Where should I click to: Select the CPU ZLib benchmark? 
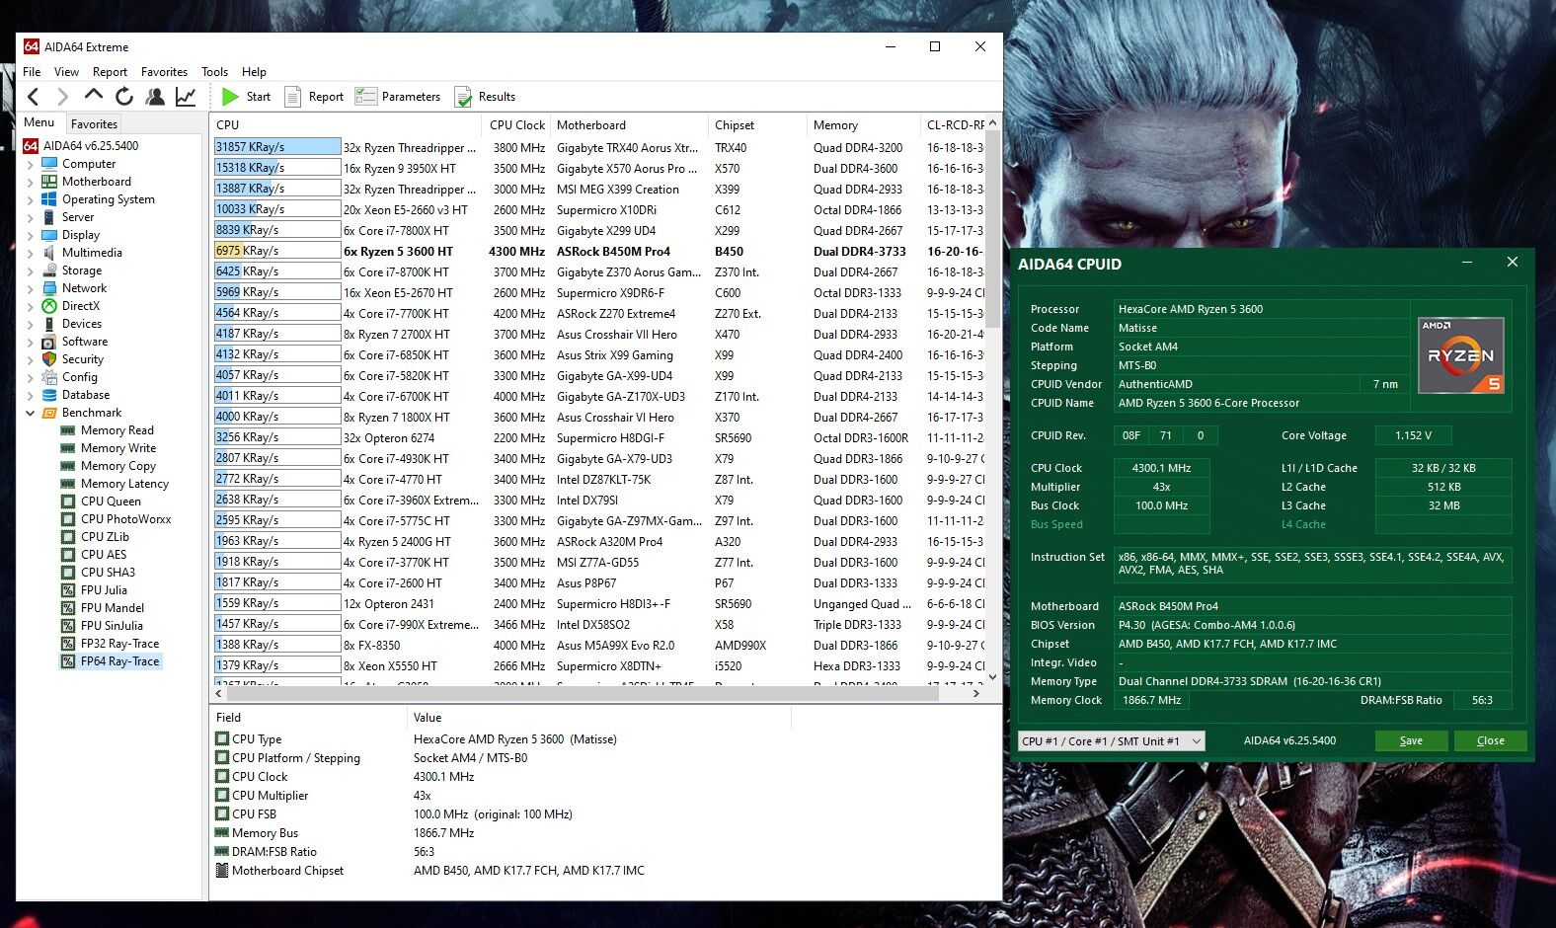coord(95,537)
